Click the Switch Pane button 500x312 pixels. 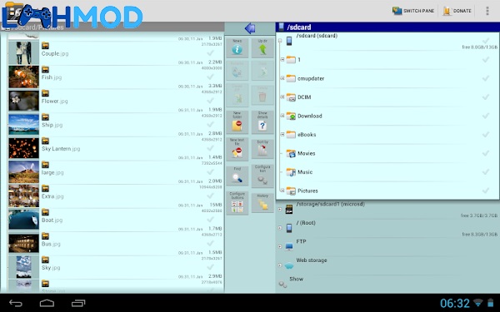(x=413, y=11)
